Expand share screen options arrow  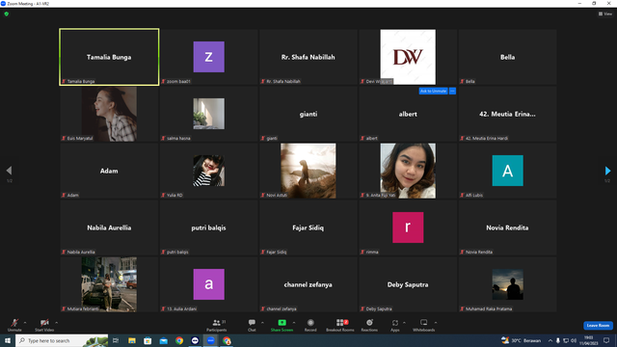point(294,323)
